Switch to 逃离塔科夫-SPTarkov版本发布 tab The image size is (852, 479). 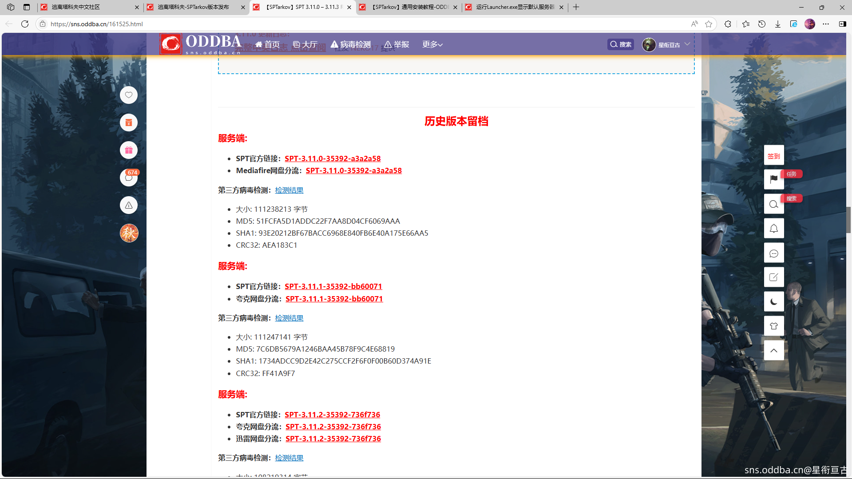point(195,7)
